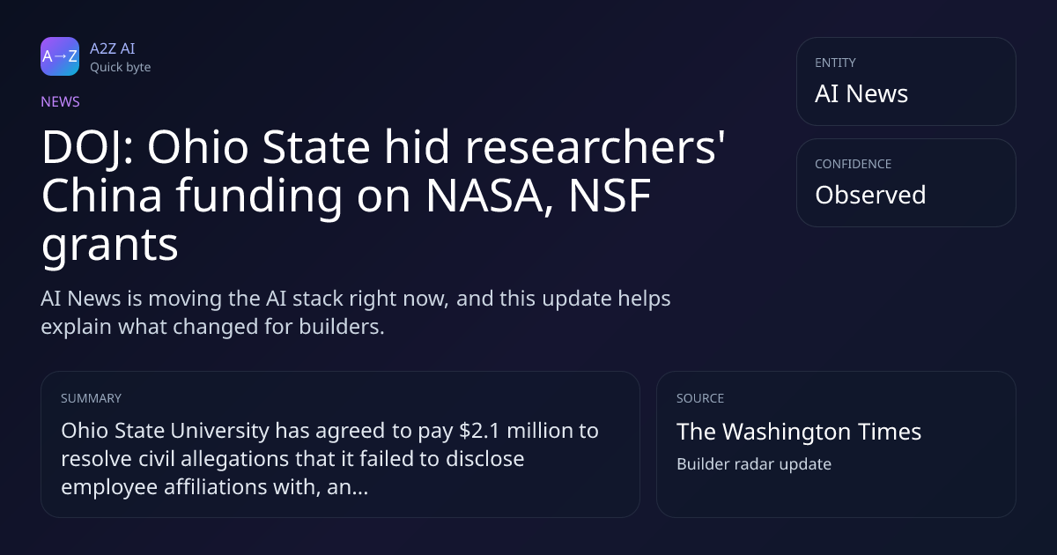Select the purple NEWS category label

[x=60, y=101]
